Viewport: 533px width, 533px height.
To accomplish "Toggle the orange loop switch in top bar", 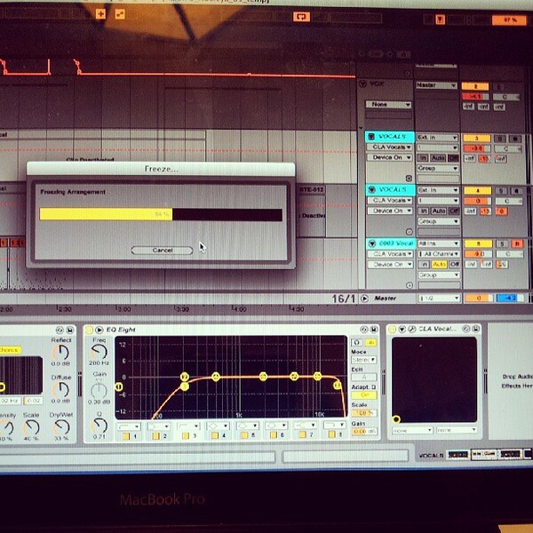I will [x=301, y=16].
